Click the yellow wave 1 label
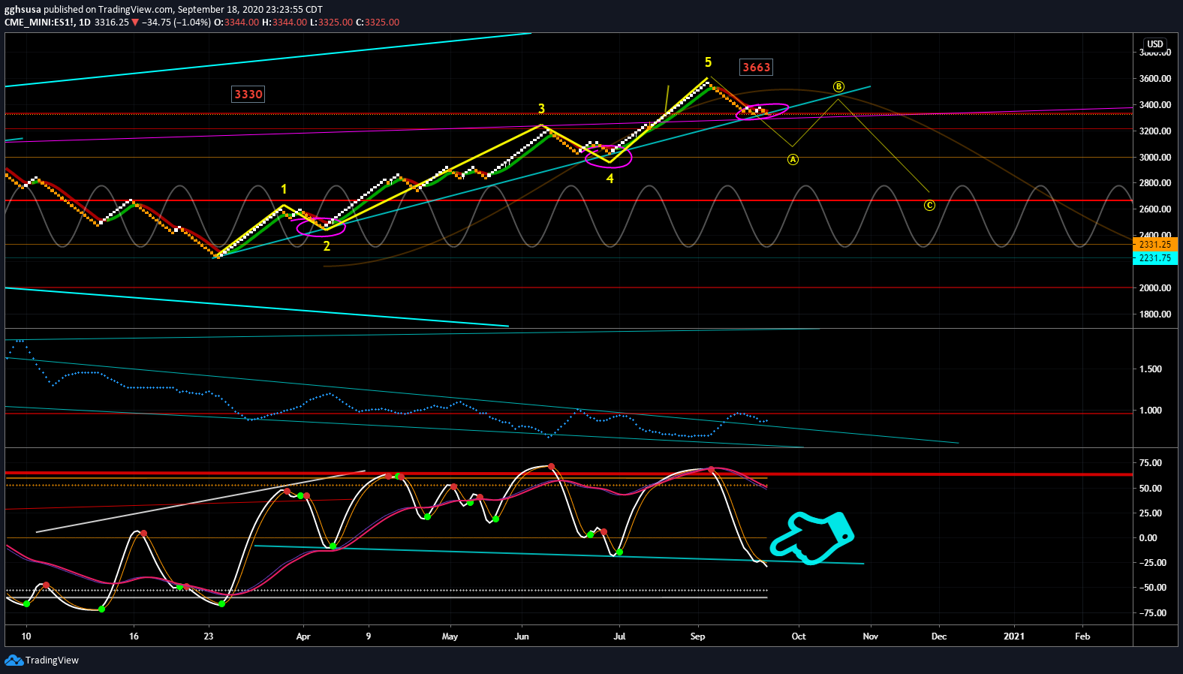Viewport: 1183px width, 674px height. pos(284,189)
